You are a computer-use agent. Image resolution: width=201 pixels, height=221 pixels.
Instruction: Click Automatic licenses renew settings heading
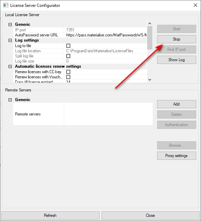point(48,66)
